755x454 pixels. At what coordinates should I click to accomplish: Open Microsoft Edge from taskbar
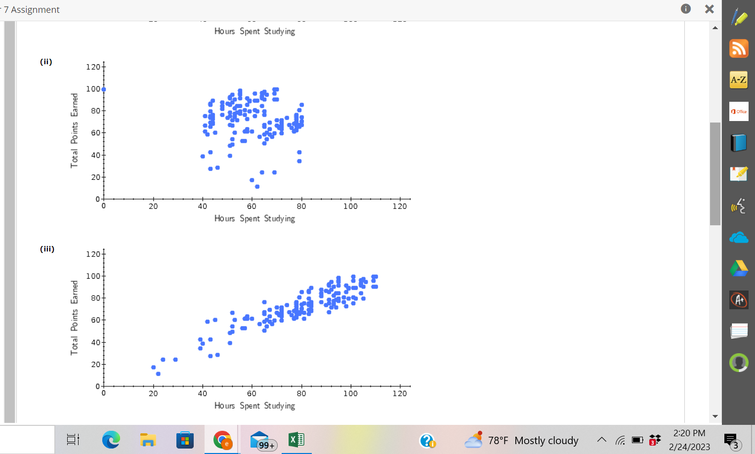(x=111, y=440)
